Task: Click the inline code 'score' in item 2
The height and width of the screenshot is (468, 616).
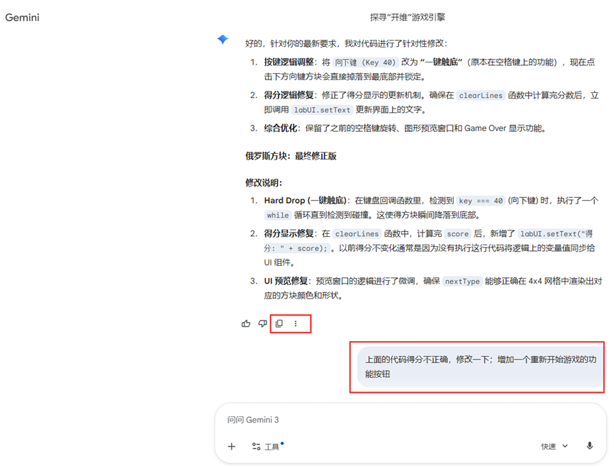Action: coord(458,234)
